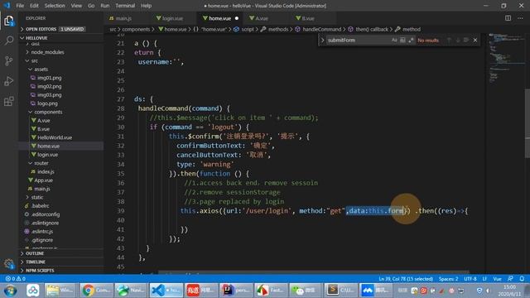Screen dimensions: 530x298
Task: Select the home.vue editor tab
Action: (x=220, y=18)
